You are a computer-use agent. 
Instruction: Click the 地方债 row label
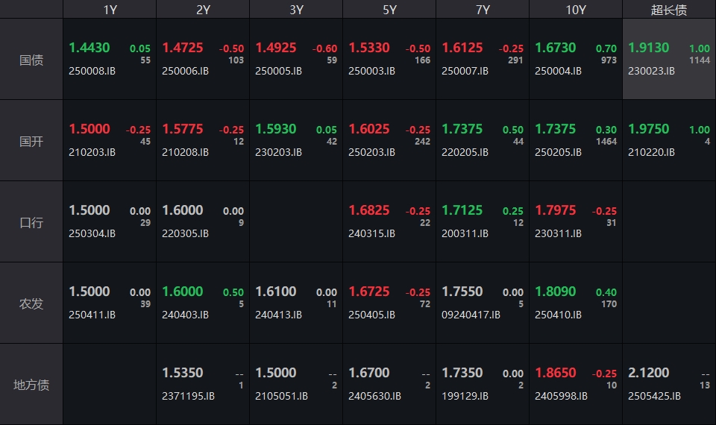coord(31,385)
